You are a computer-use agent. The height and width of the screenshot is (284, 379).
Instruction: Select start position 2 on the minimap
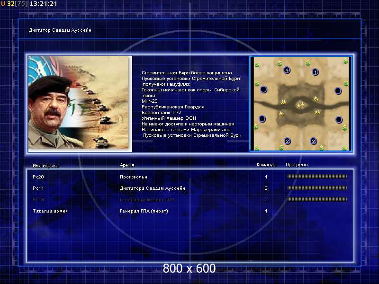tap(287, 141)
